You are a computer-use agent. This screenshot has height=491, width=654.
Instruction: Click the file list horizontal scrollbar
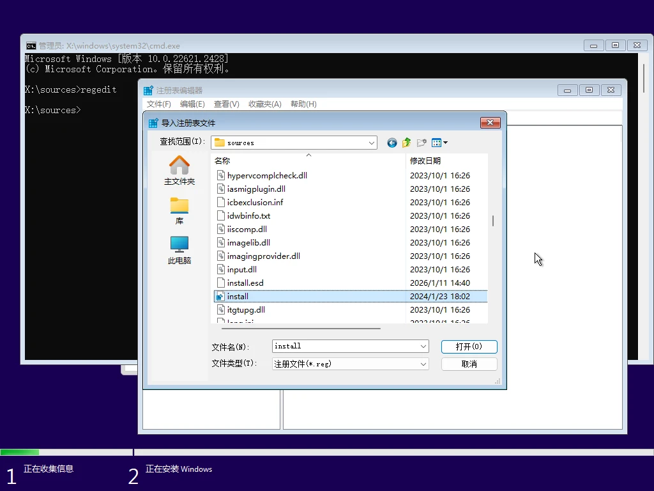pyautogui.click(x=301, y=329)
